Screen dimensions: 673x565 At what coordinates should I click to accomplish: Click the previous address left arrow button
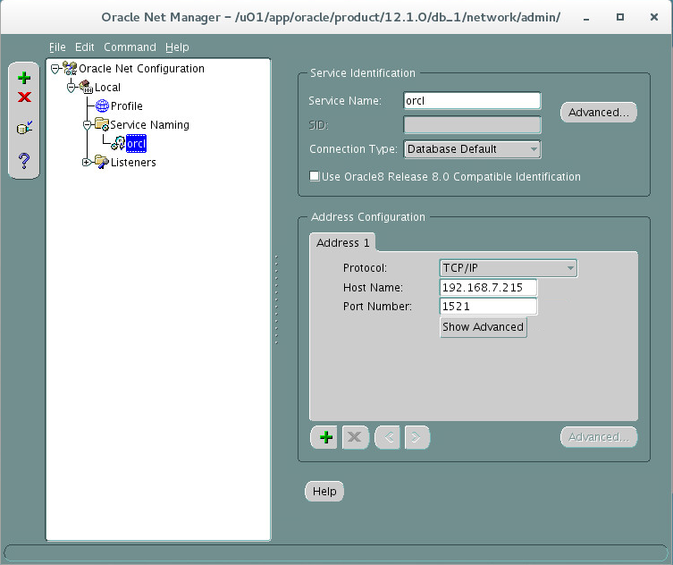click(x=388, y=437)
